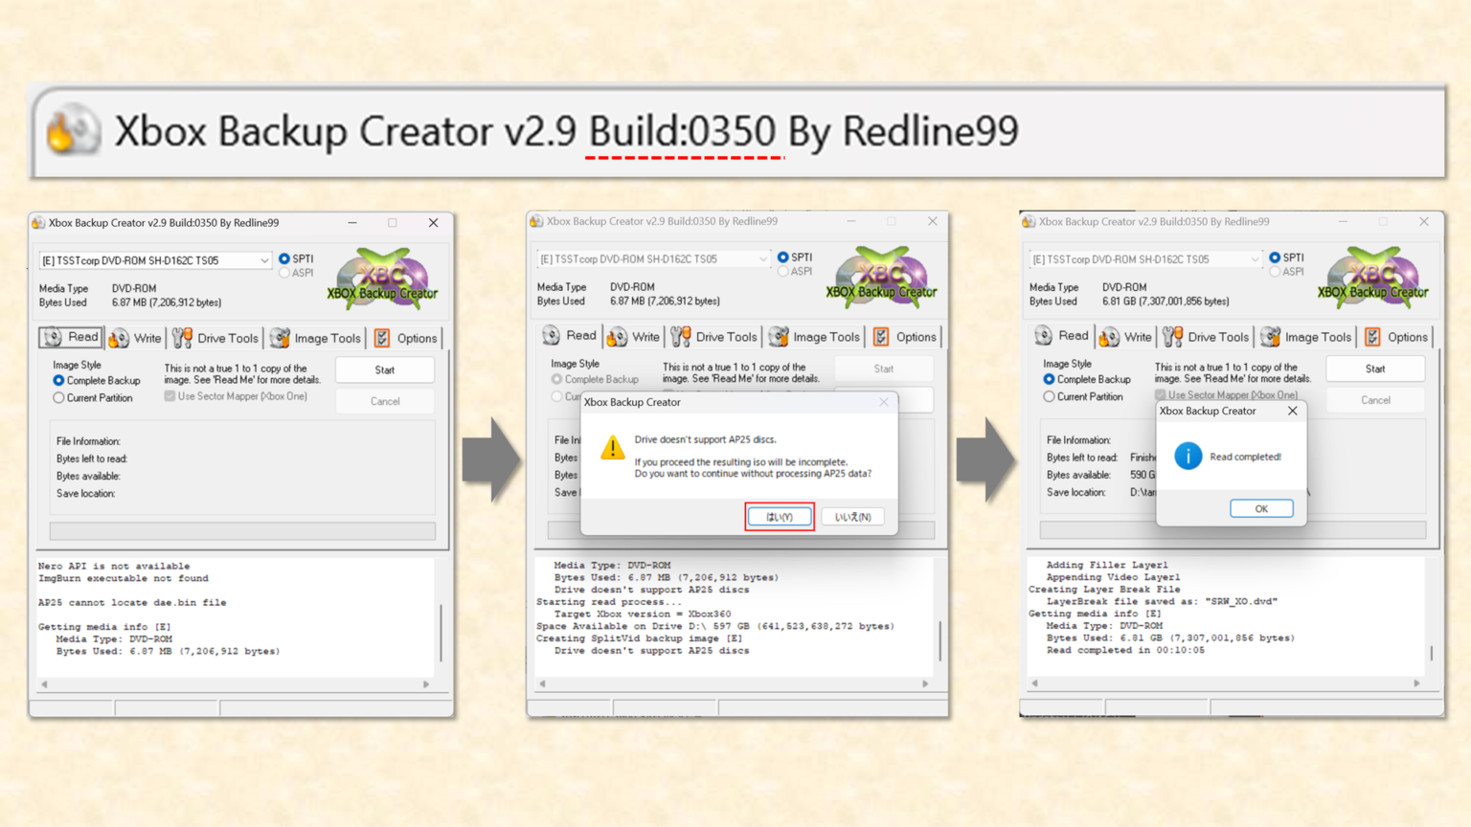Viewport: 1471px width, 827px height.
Task: Click the XBC logo in the left window
Action: point(383,278)
